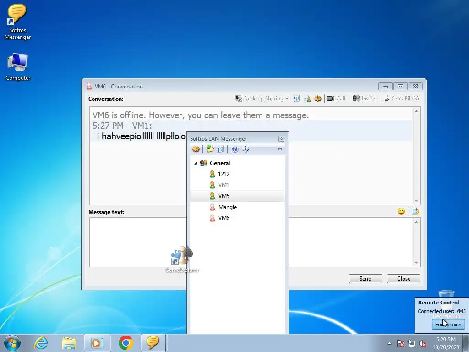Viewport: 469px width, 352px height.
Task: Click Action Center flag tray icon
Action: pos(400,343)
